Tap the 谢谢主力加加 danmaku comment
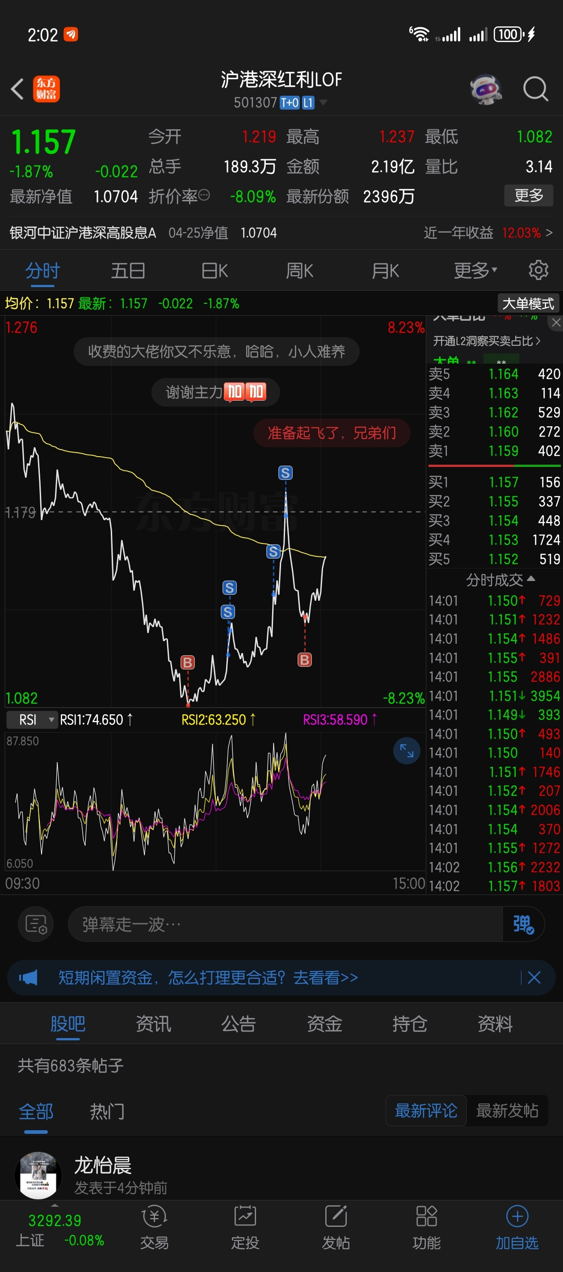Image resolution: width=563 pixels, height=1272 pixels. 216,393
